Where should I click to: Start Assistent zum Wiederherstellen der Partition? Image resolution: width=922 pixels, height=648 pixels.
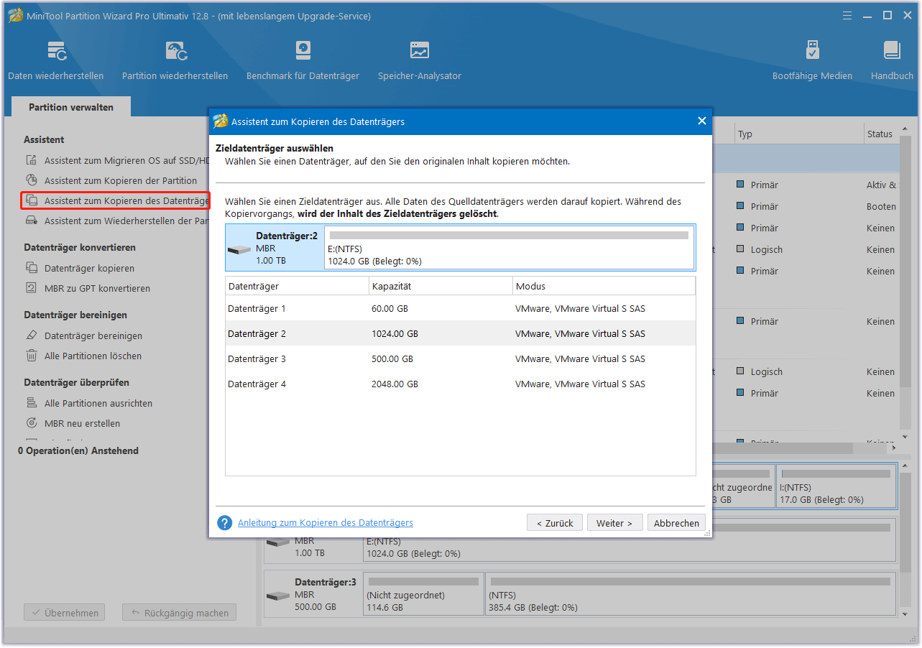116,221
